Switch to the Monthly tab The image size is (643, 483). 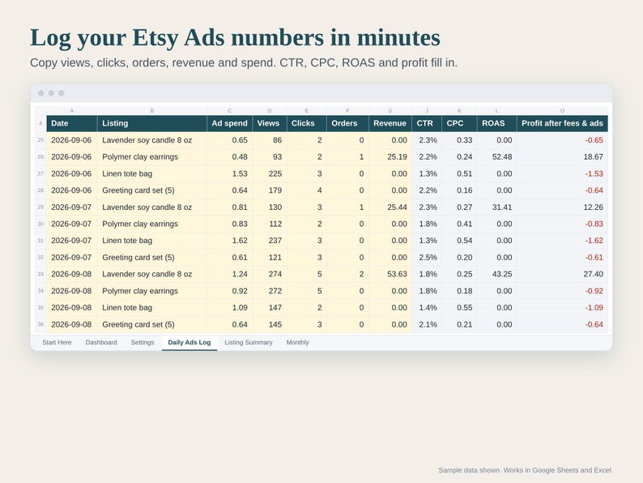click(x=297, y=342)
